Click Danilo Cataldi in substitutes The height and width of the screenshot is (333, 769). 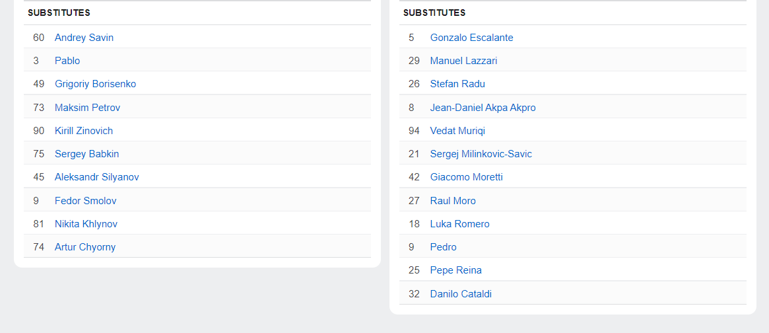point(461,294)
